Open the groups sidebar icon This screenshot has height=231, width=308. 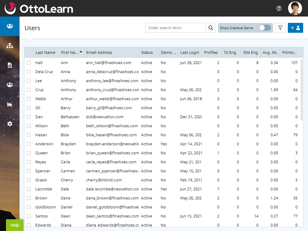10,85
